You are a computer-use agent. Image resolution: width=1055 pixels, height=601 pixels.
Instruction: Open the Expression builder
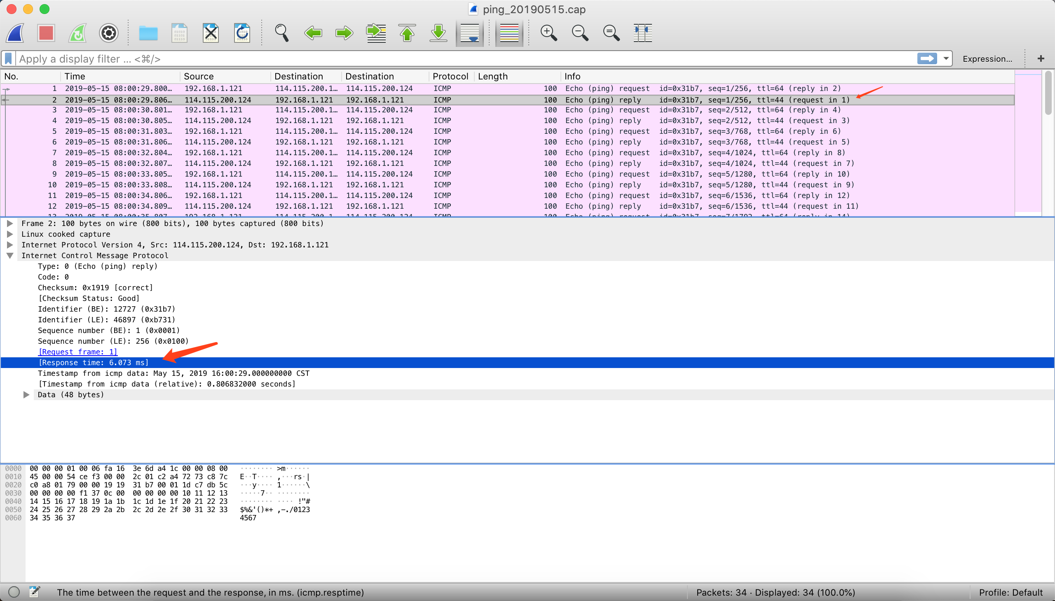pyautogui.click(x=988, y=58)
